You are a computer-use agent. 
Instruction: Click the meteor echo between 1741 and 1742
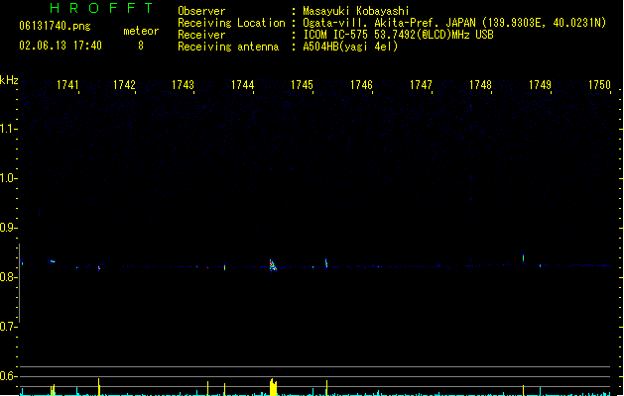(x=99, y=268)
